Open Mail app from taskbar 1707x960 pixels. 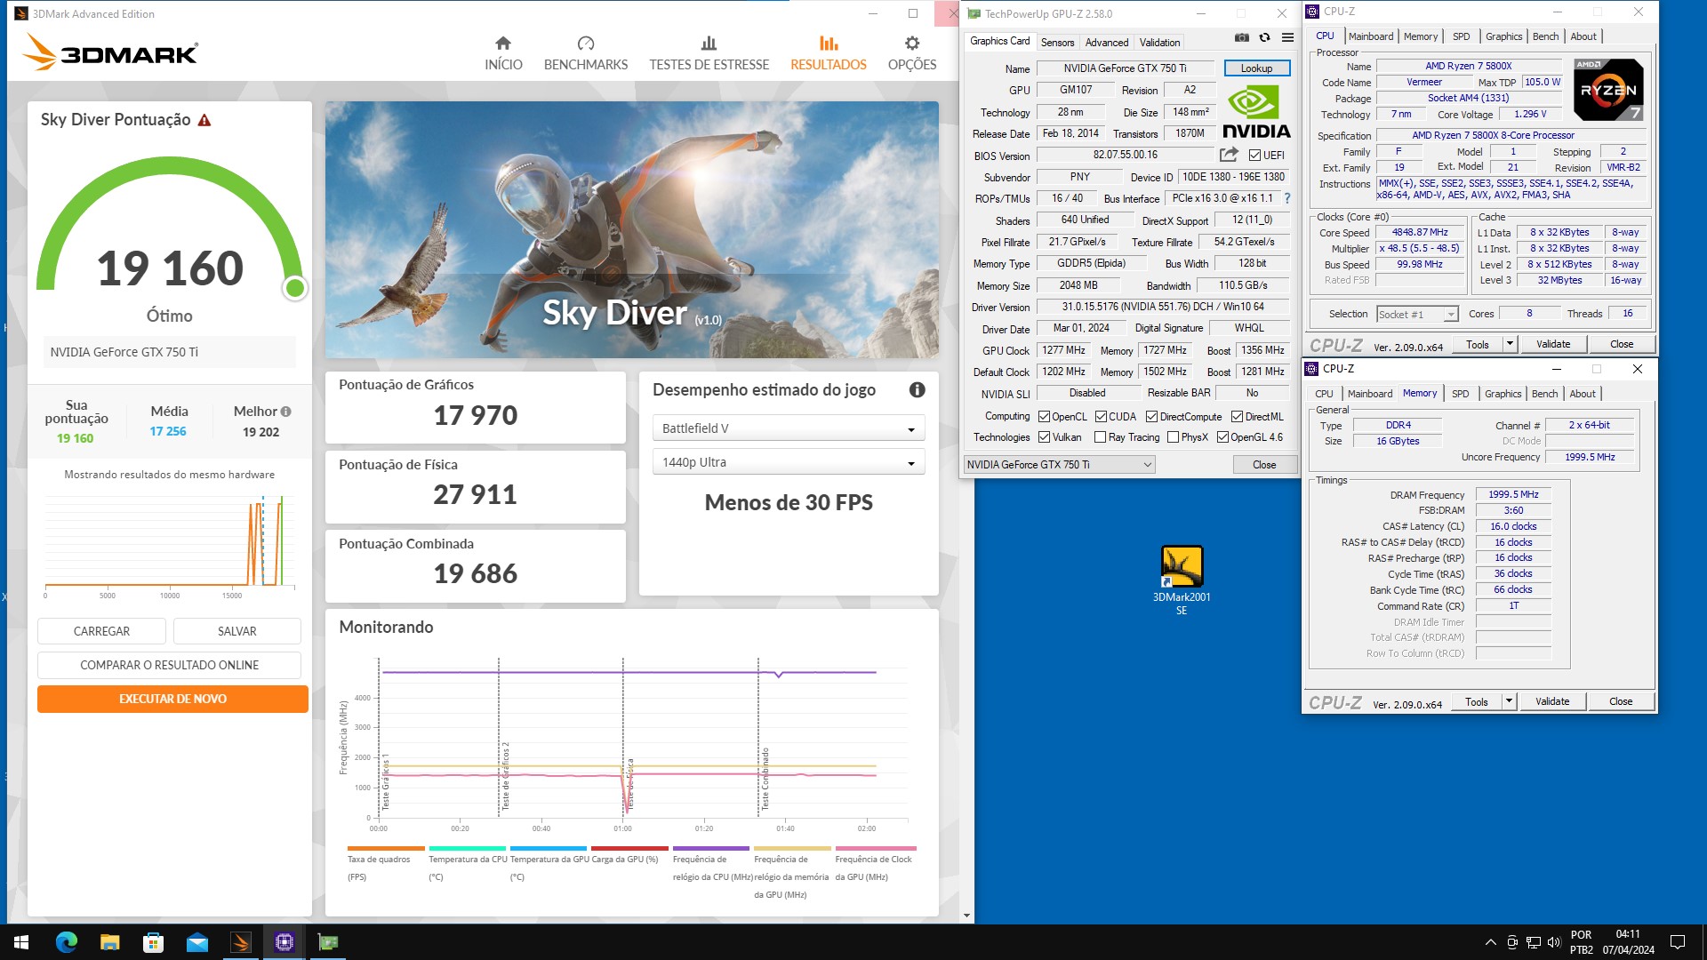196,942
